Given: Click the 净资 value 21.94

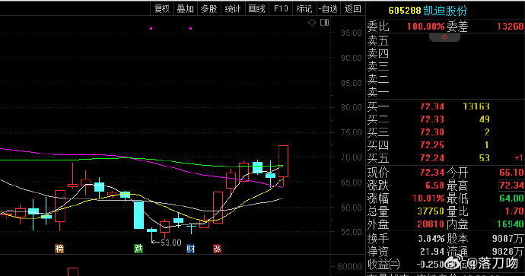Looking at the screenshot, I should 432,251.
